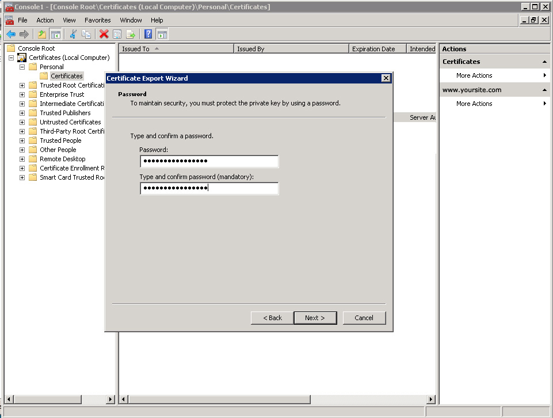553x418 pixels.
Task: Click the Copy icon in toolbar
Action: click(x=86, y=34)
